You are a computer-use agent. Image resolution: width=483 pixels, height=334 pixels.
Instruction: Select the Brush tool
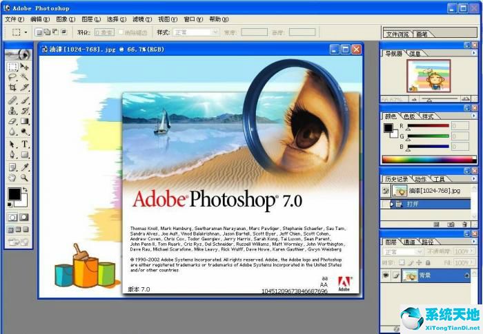coord(24,101)
